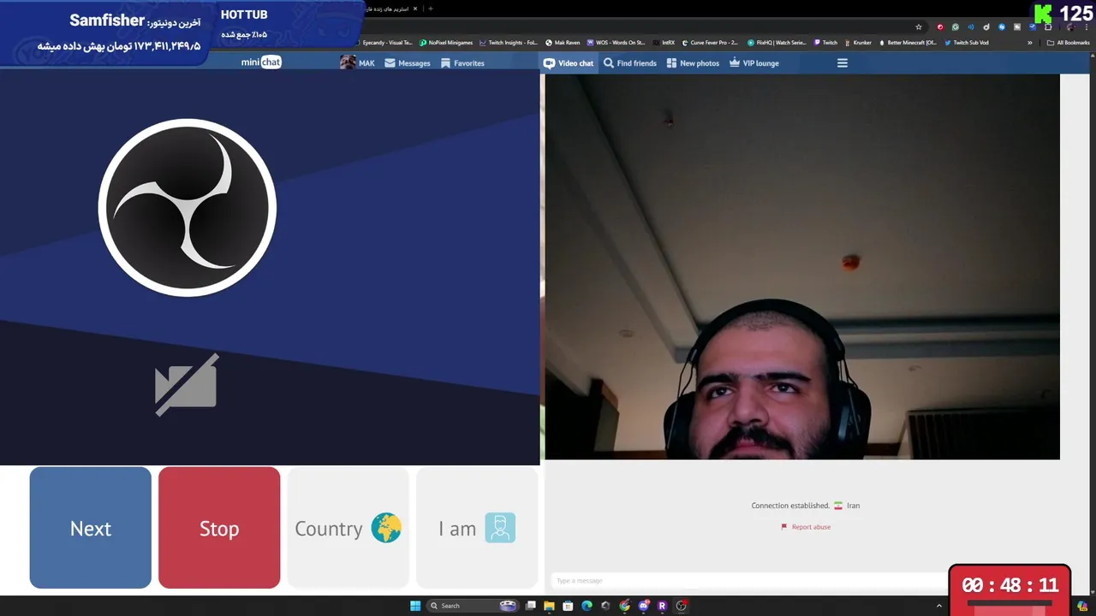The height and width of the screenshot is (616, 1096).
Task: Show hidden system tray icons
Action: [939, 606]
